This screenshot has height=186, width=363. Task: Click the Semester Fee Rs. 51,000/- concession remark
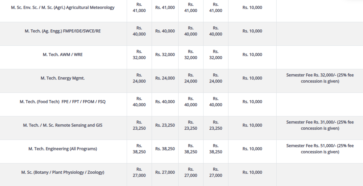pos(320,149)
